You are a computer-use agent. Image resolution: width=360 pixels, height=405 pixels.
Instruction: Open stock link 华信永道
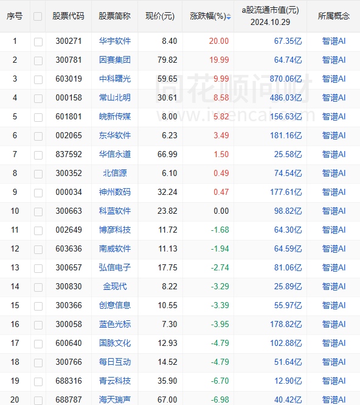pos(115,154)
